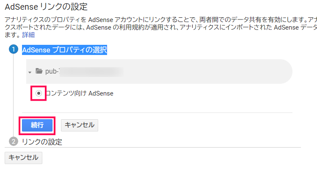The height and width of the screenshot is (170, 317).
Task: Click the コンテンツ向け AdSense label text
Action: [80, 93]
